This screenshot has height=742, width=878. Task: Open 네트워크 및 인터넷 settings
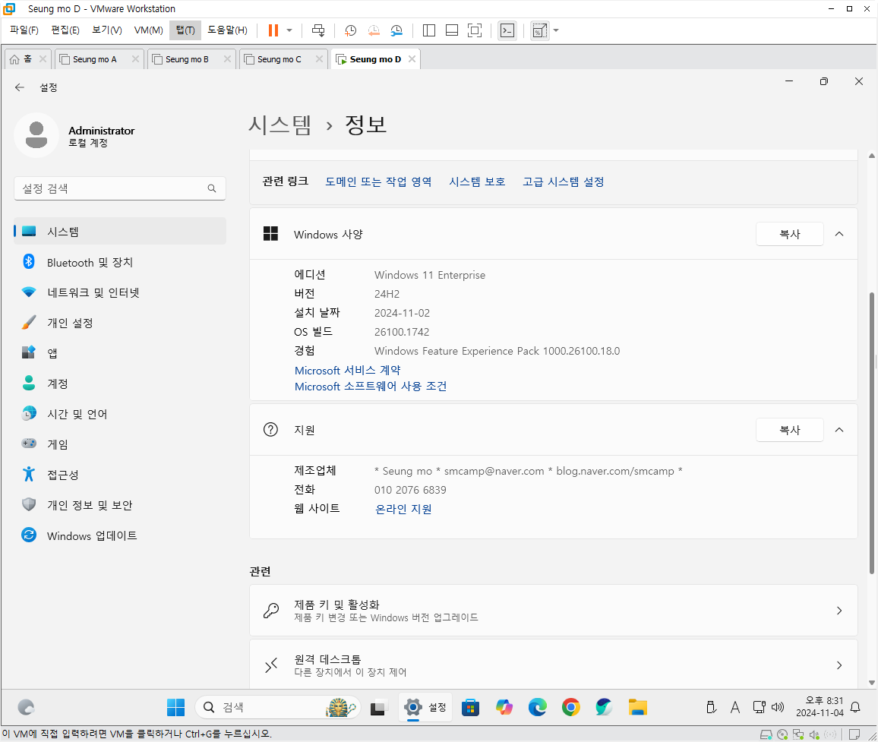pos(120,292)
